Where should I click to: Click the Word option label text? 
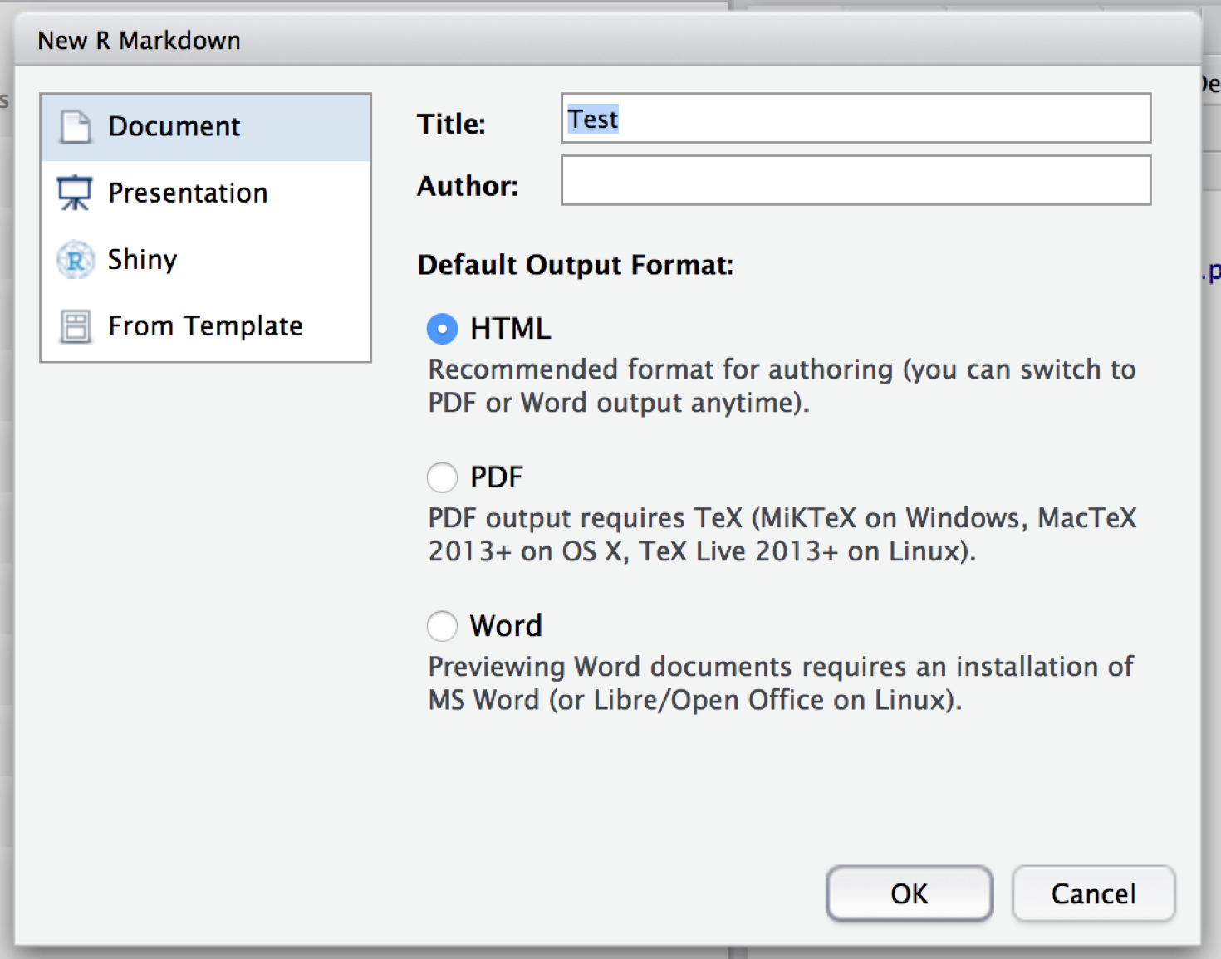tap(506, 626)
